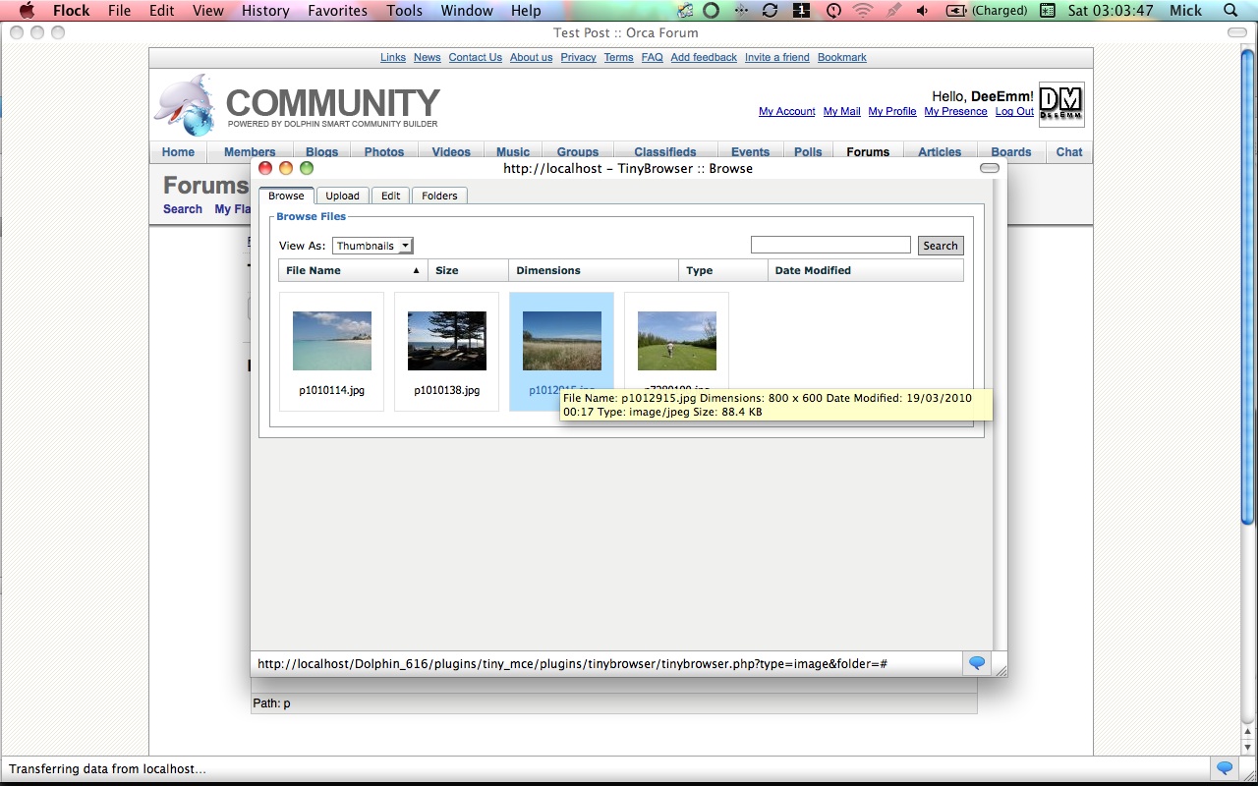
Task: Click the clock Sat 03:03:47
Action: [1111, 10]
